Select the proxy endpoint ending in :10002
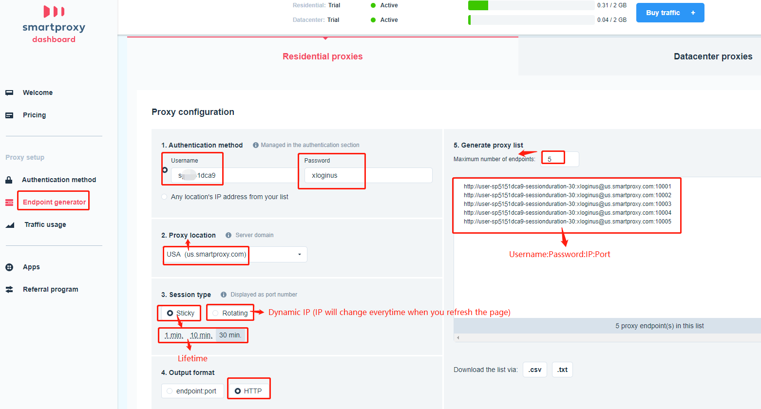This screenshot has height=409, width=761. (567, 195)
